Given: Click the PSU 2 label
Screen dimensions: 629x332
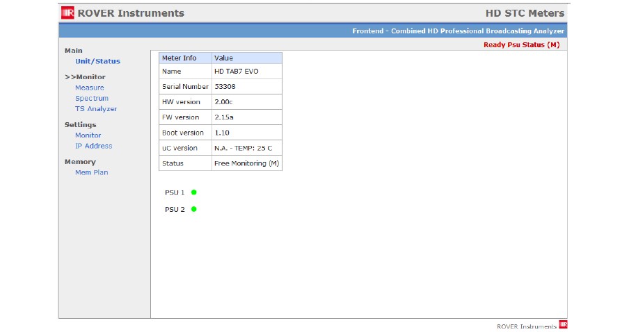Looking at the screenshot, I should click(x=175, y=210).
